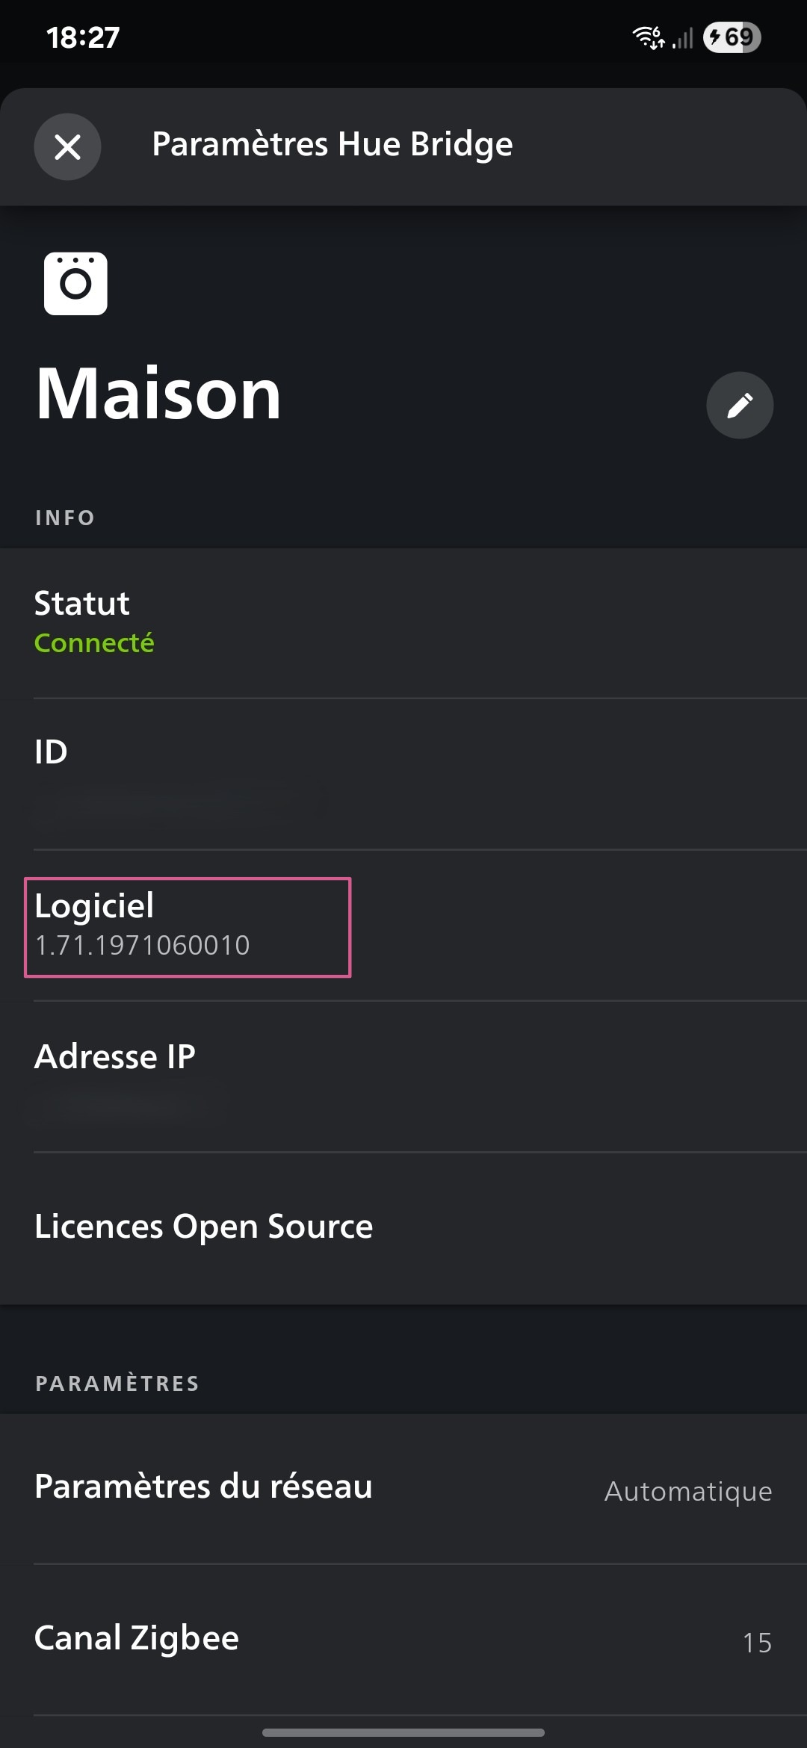Tap the Paramètres Hue Bridge title
Viewport: 807px width, 1748px height.
point(333,144)
